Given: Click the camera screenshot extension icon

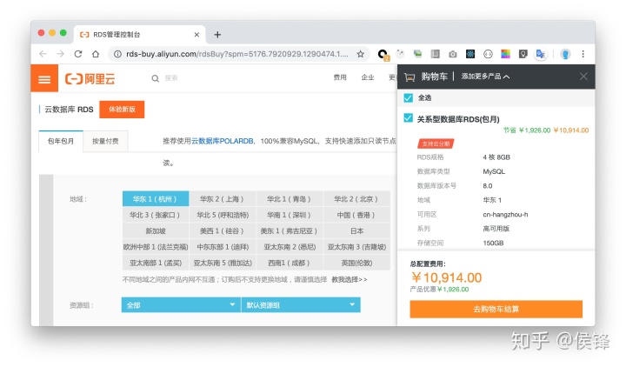Looking at the screenshot, I should pos(452,54).
